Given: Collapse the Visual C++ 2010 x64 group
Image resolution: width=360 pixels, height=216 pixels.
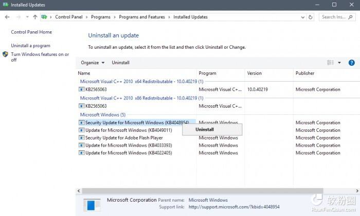Looking at the screenshot, I should tap(141, 81).
